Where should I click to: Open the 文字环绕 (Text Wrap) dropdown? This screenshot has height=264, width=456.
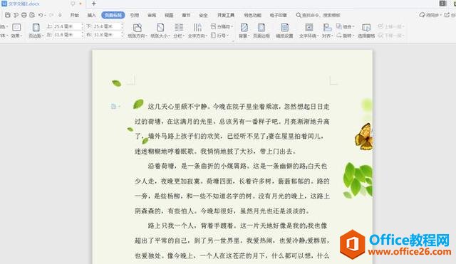click(x=309, y=31)
